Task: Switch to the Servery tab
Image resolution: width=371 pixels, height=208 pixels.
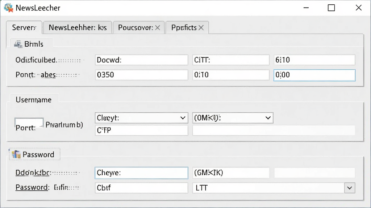Action: click(24, 27)
